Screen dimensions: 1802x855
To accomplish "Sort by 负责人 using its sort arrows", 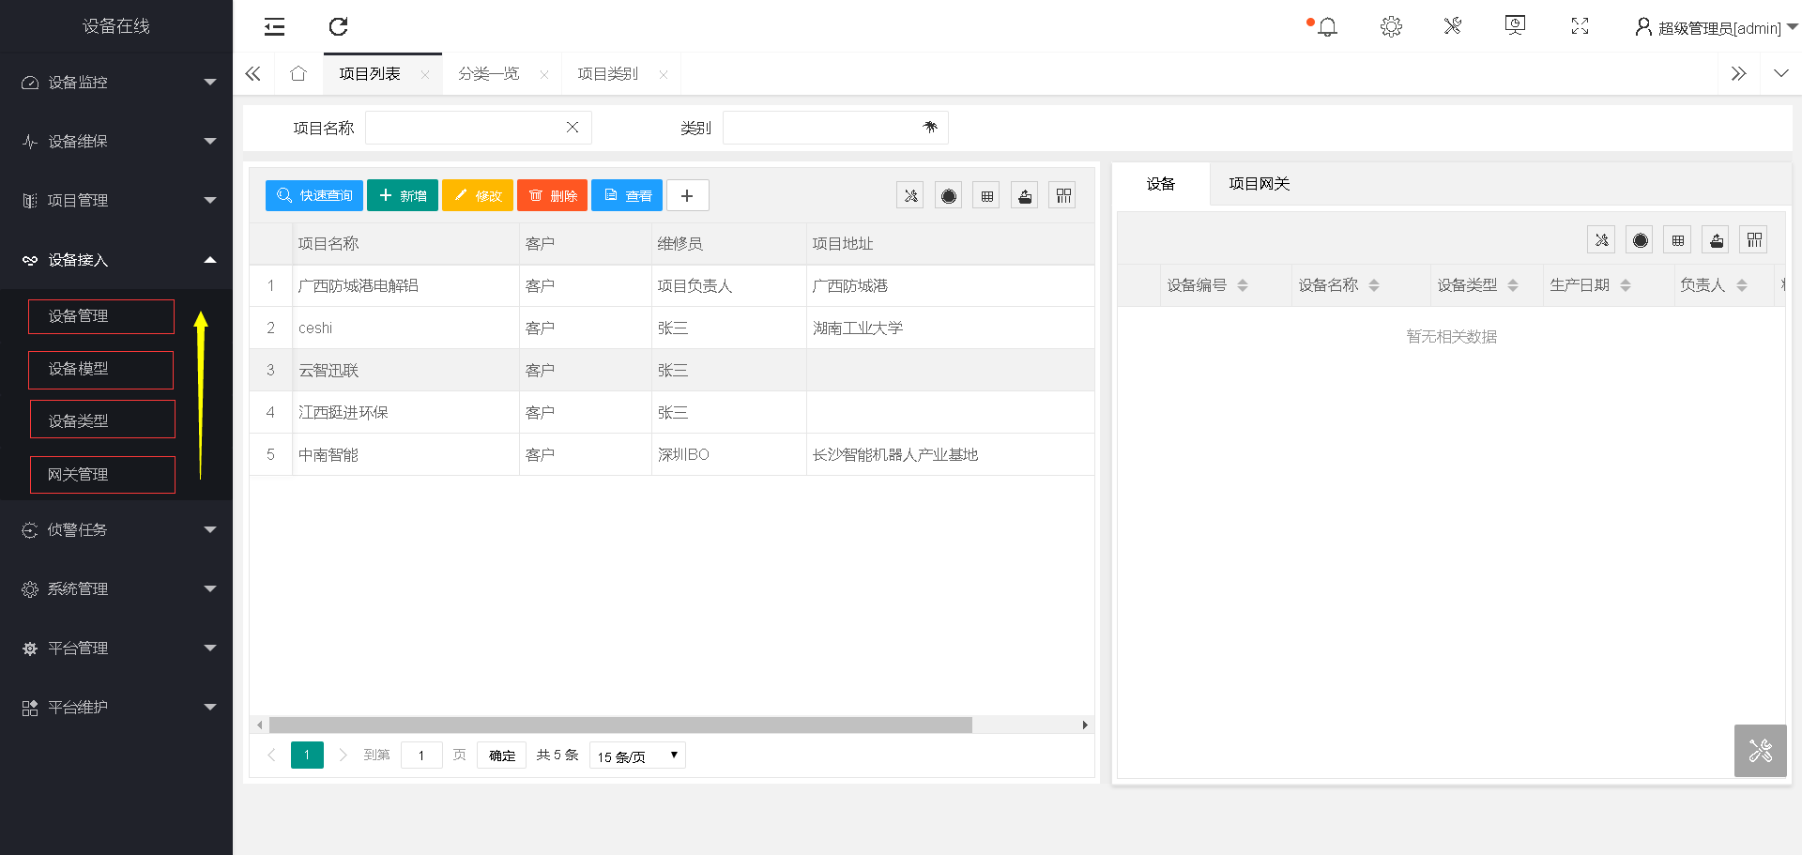I will coord(1742,285).
